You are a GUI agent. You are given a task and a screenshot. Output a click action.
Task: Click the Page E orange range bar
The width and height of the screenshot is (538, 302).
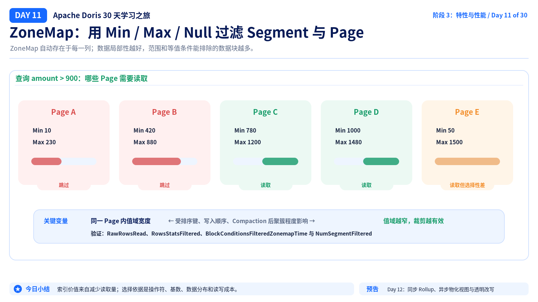tap(467, 161)
